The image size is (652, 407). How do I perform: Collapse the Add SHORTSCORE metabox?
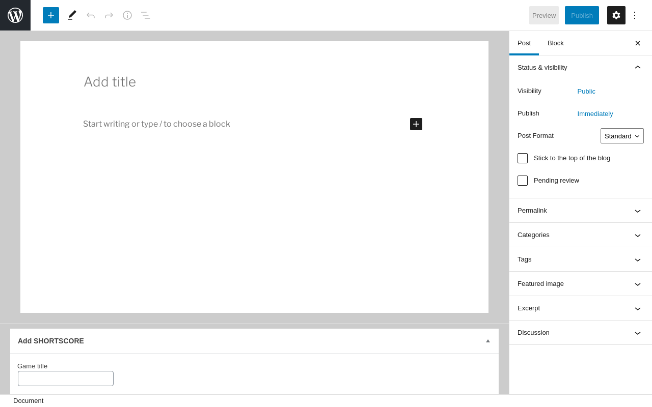pyautogui.click(x=488, y=341)
